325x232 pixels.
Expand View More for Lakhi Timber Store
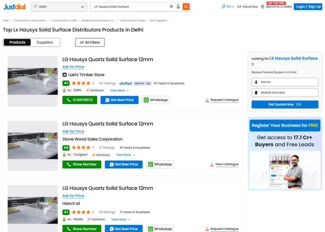click(x=119, y=90)
